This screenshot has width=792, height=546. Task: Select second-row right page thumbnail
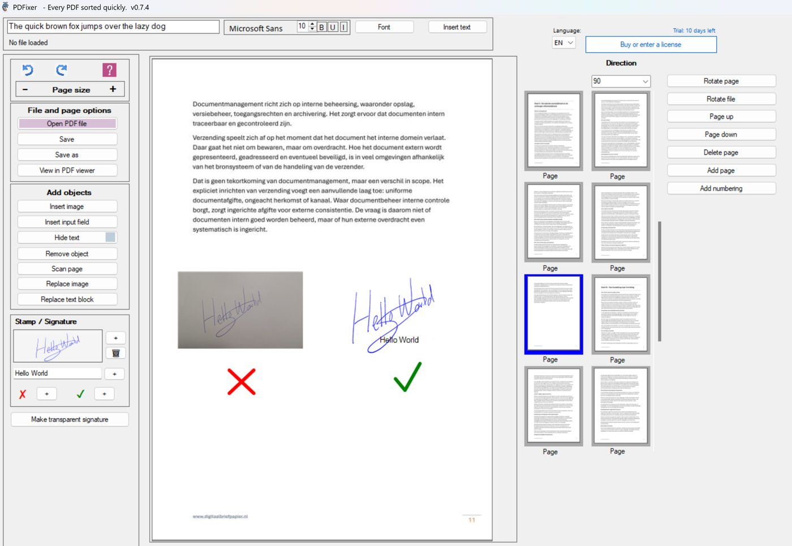coord(621,222)
